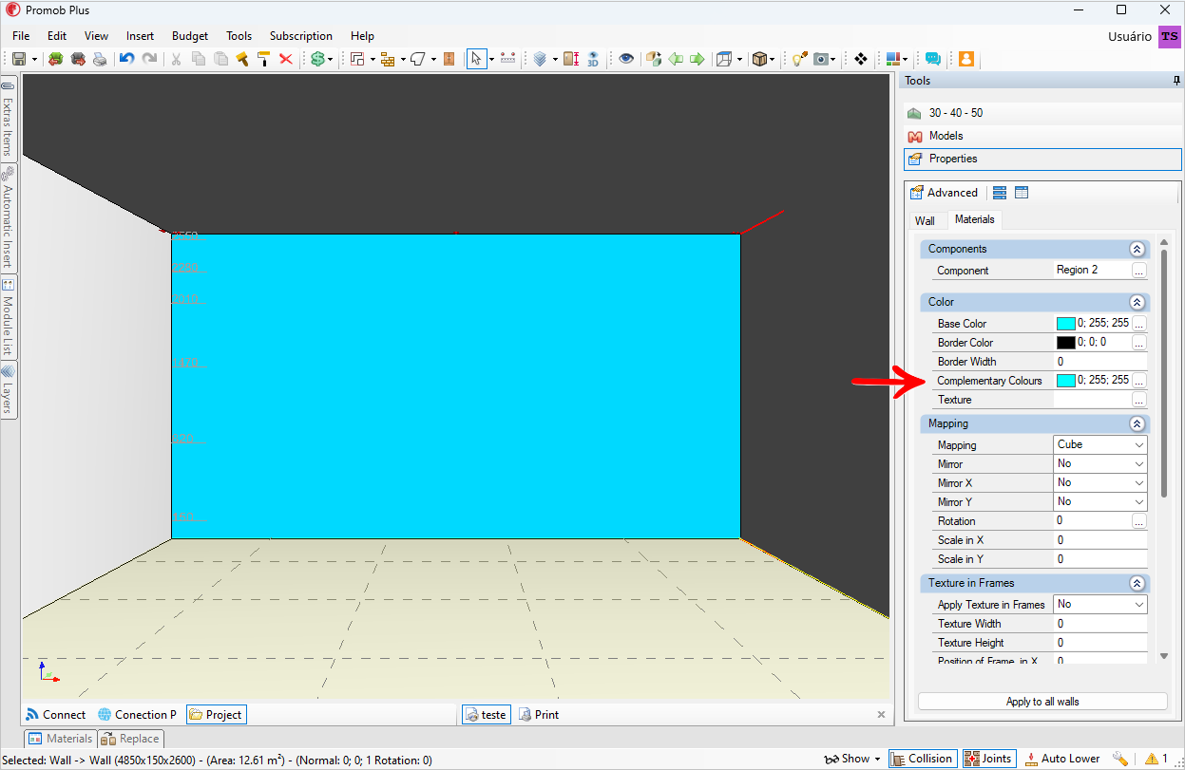The width and height of the screenshot is (1185, 770).
Task: Click the Advanced properties button
Action: click(944, 193)
